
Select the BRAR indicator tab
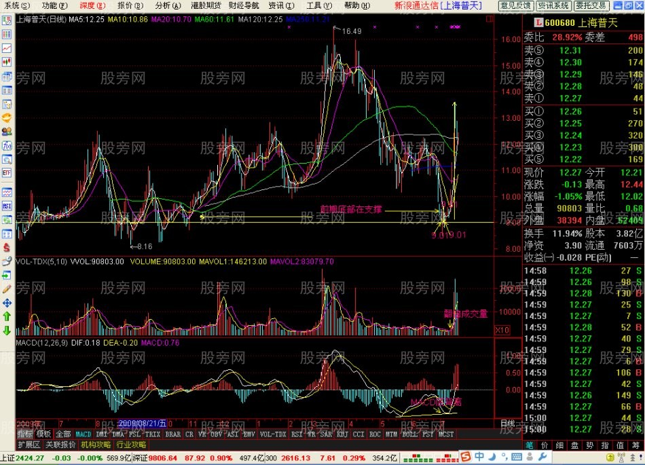click(173, 434)
